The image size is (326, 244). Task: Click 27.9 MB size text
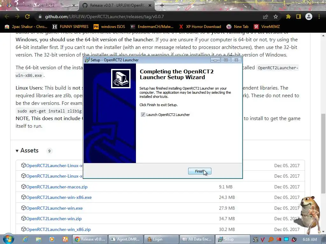click(227, 208)
